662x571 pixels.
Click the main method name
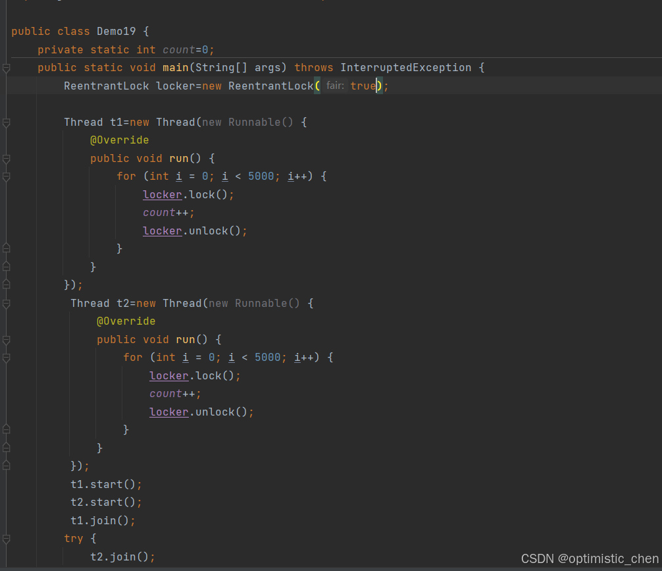[x=175, y=68]
